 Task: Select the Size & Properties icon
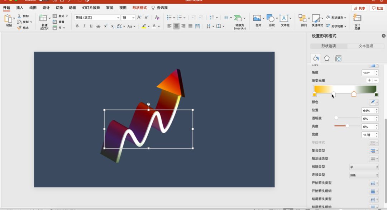click(x=338, y=58)
